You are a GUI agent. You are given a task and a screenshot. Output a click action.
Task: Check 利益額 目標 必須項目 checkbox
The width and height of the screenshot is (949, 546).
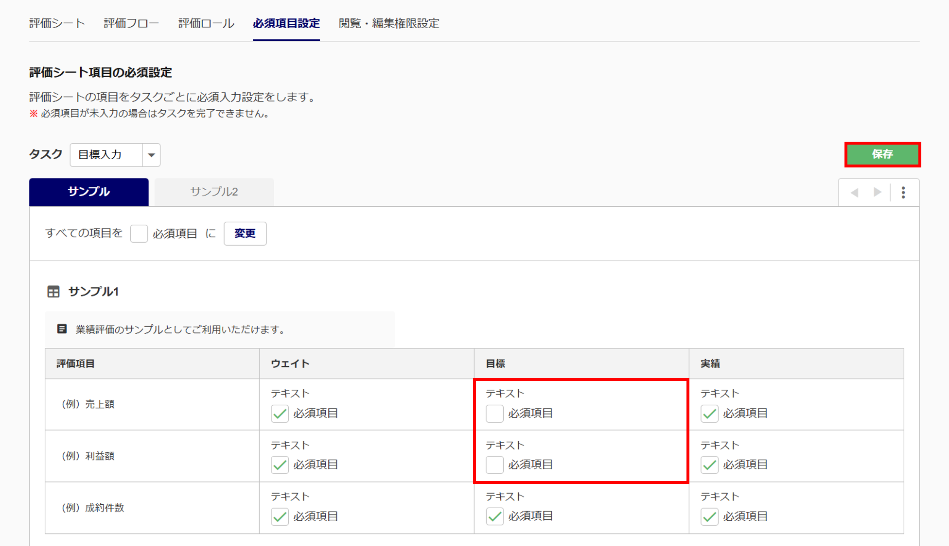495,465
